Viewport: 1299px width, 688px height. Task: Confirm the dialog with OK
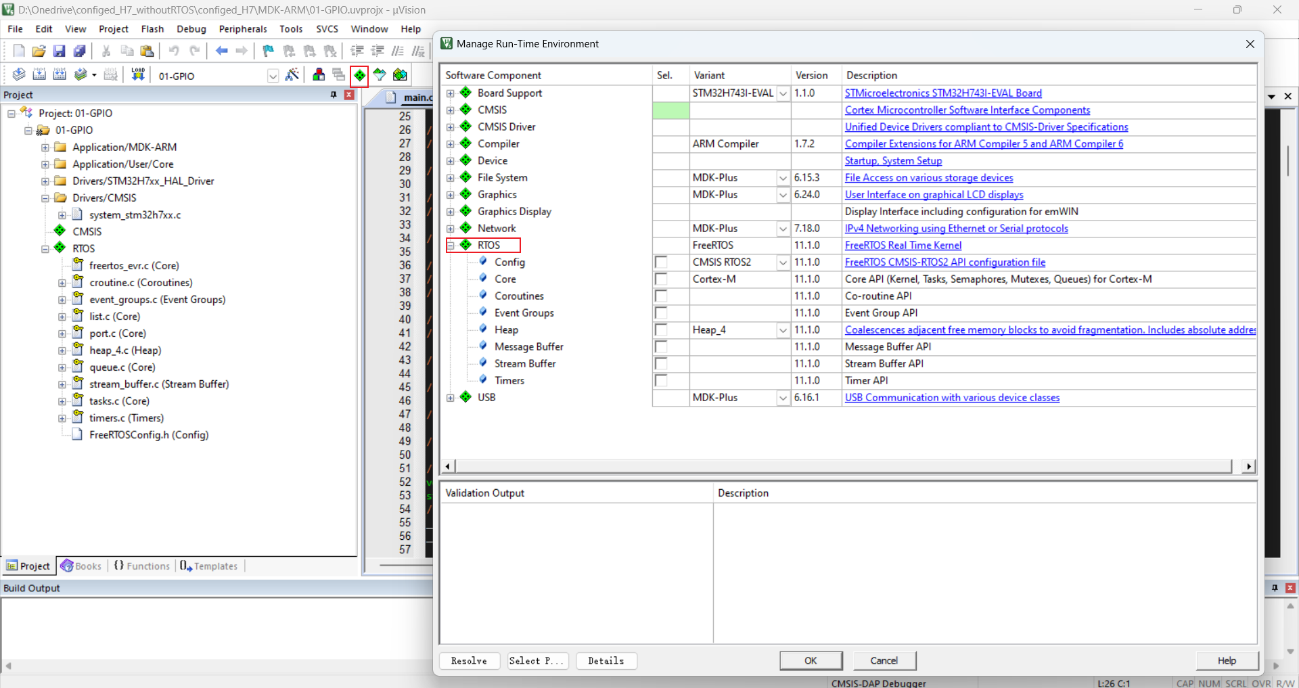(x=811, y=661)
